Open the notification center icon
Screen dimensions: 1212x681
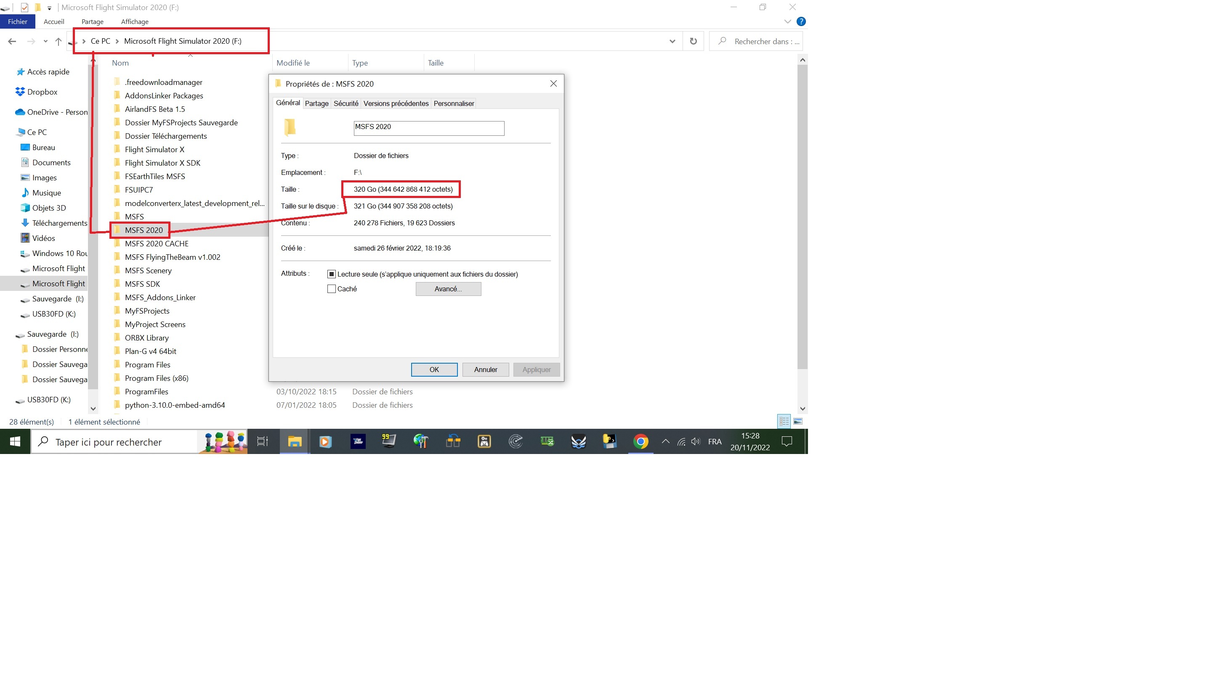787,442
